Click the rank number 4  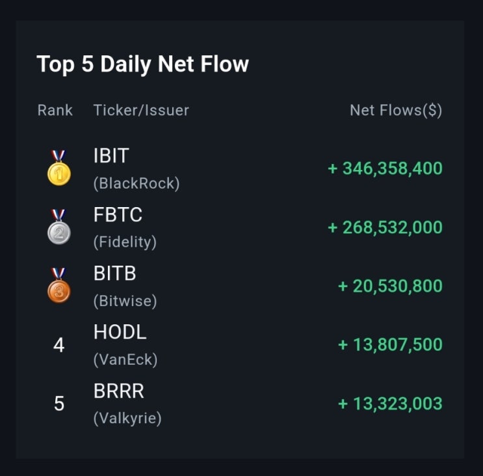click(x=59, y=345)
